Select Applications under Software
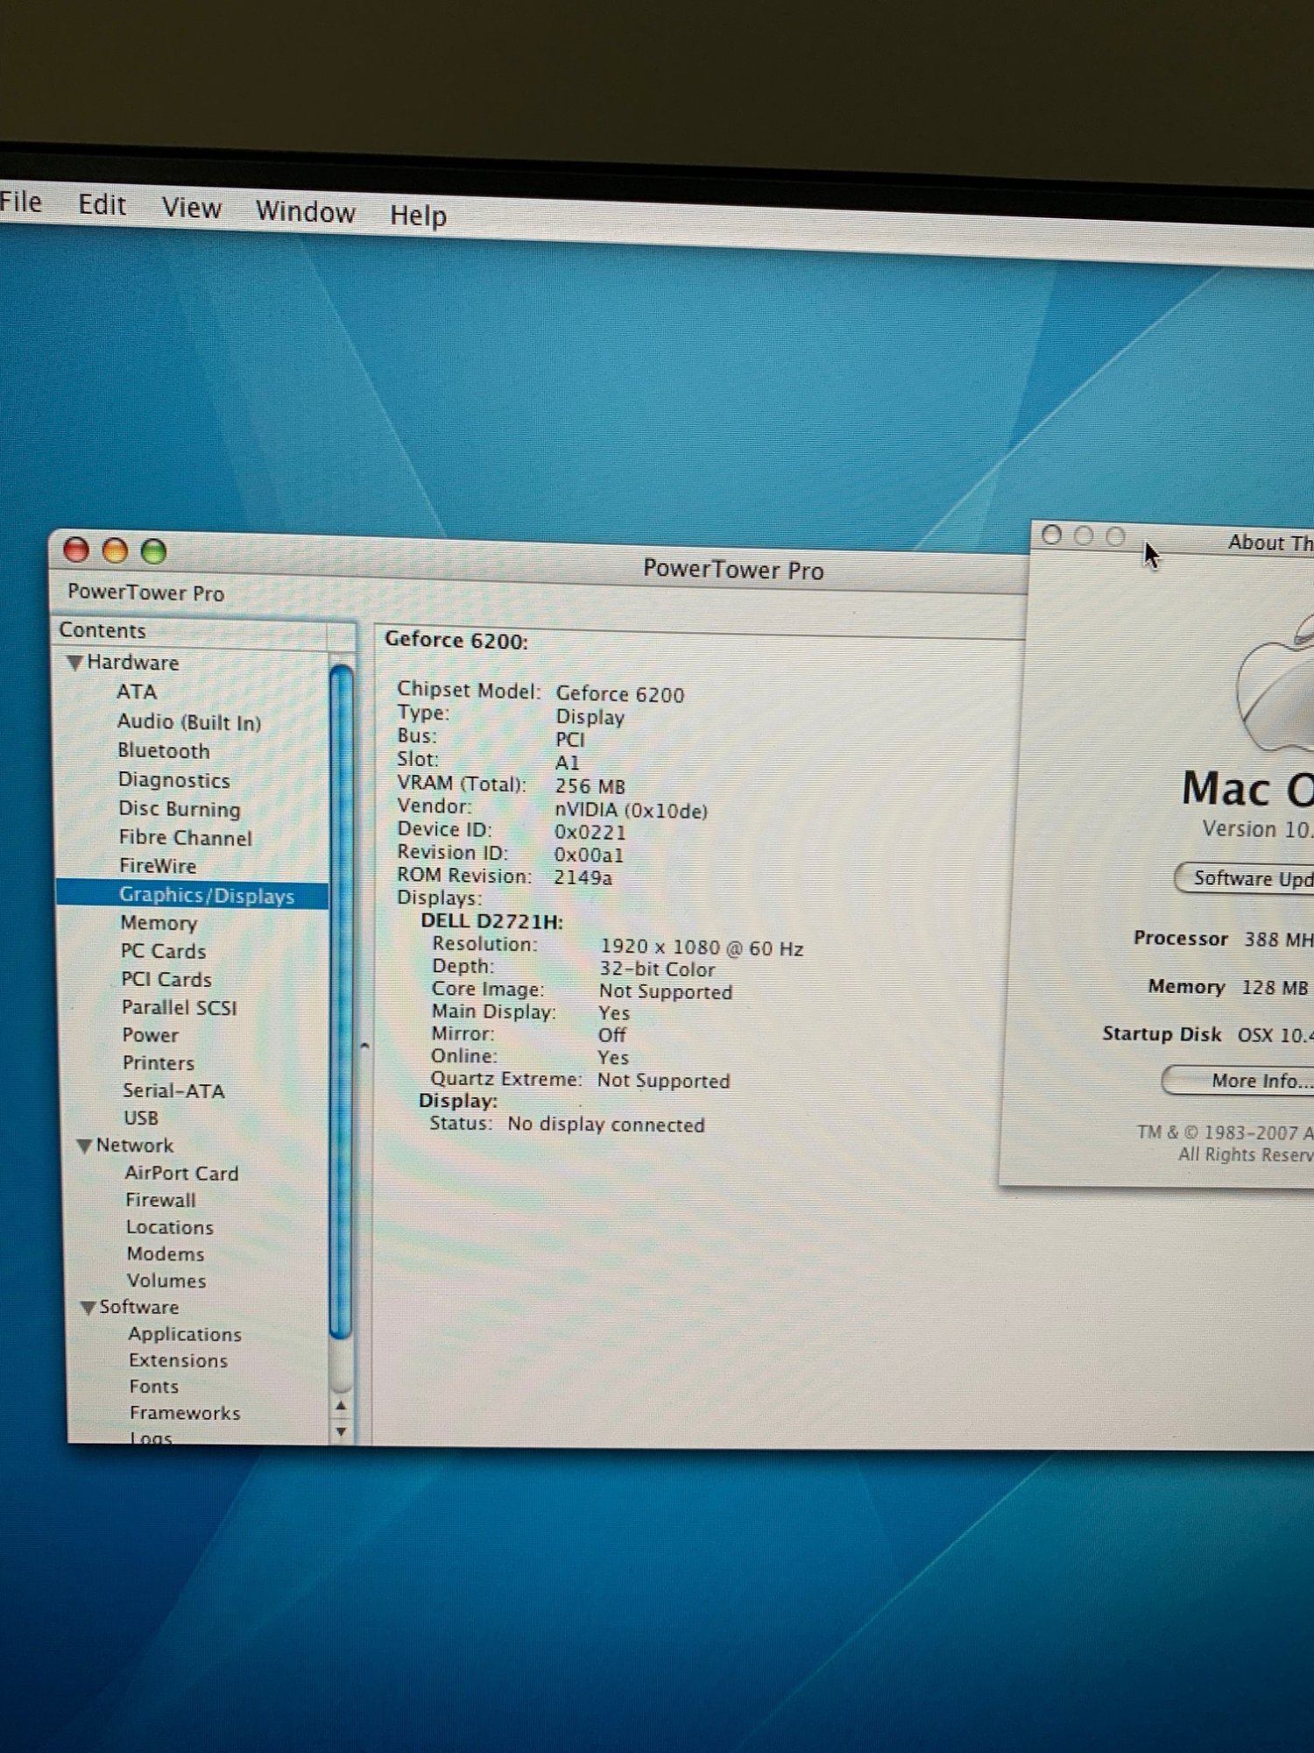The height and width of the screenshot is (1753, 1314). click(x=185, y=1334)
